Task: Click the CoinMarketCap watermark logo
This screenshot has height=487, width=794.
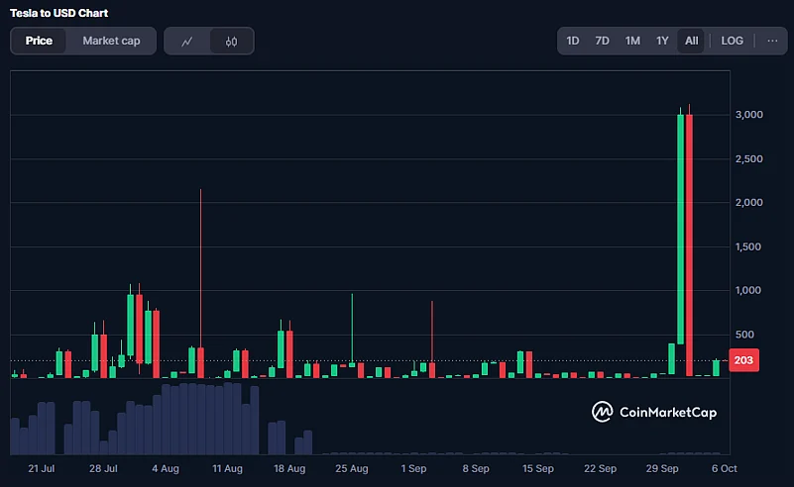Action: point(654,412)
